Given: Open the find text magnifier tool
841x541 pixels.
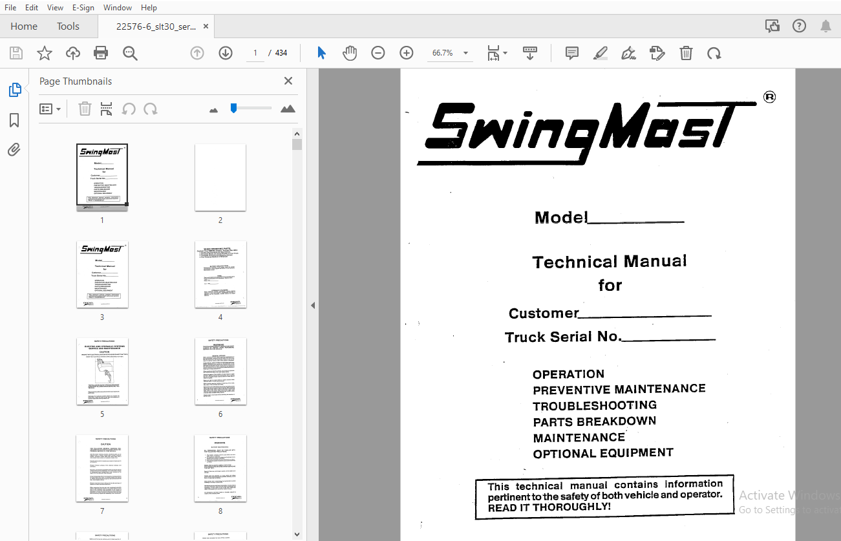Looking at the screenshot, I should 131,53.
